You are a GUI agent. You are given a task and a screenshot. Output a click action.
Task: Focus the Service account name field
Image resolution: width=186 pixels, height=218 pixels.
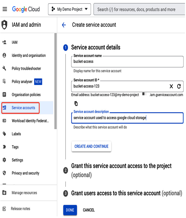point(127,62)
